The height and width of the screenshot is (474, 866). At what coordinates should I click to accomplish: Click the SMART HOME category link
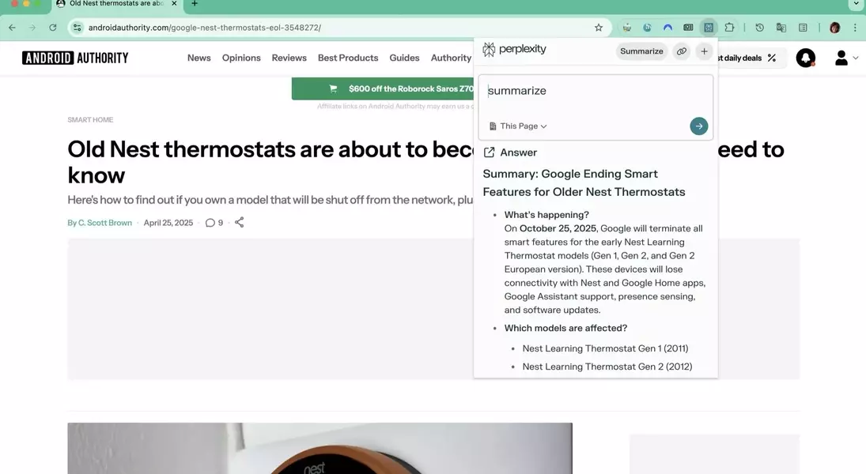[x=90, y=120]
